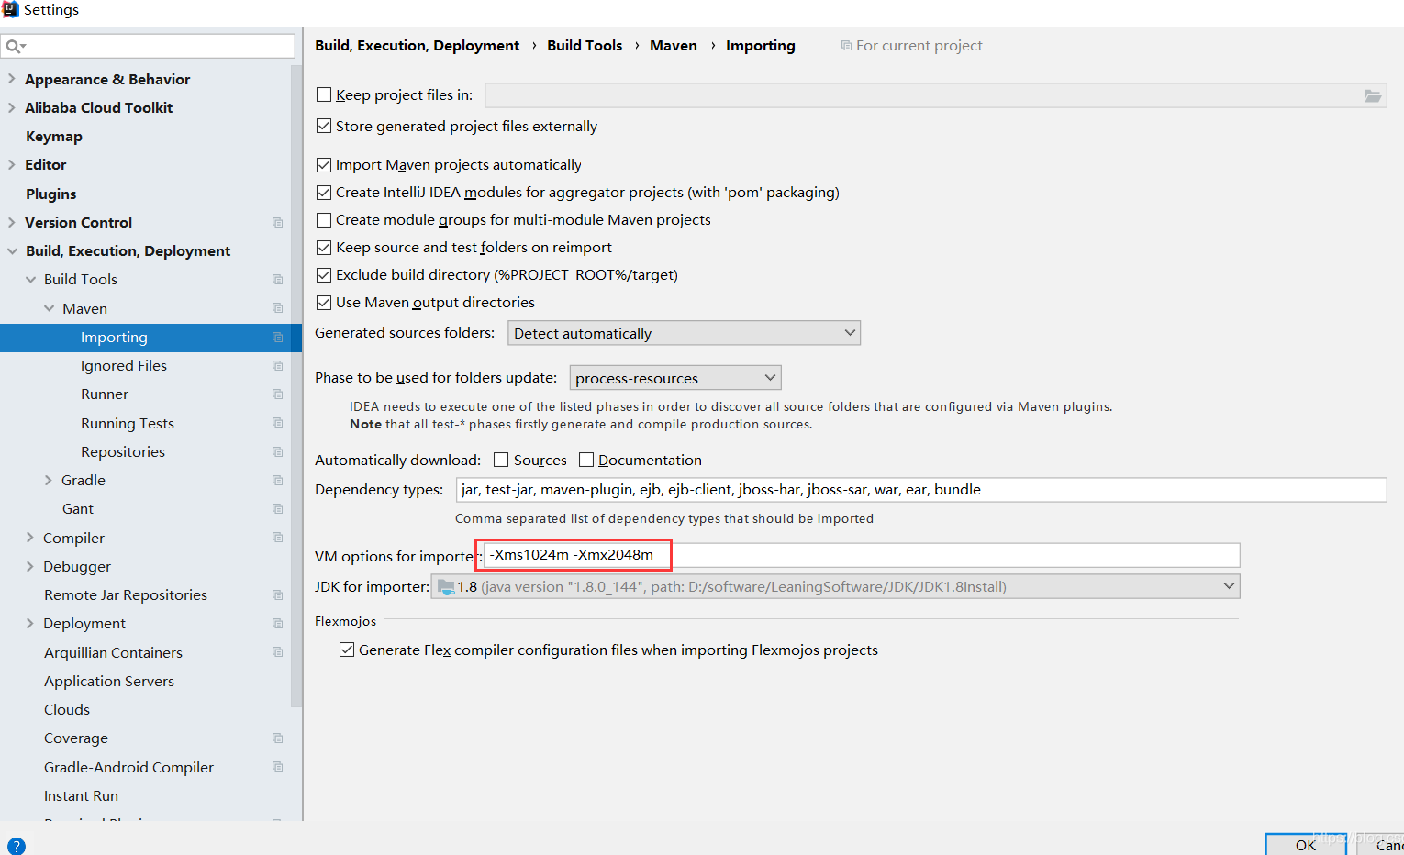Select Instant Run in settings tree

click(81, 795)
